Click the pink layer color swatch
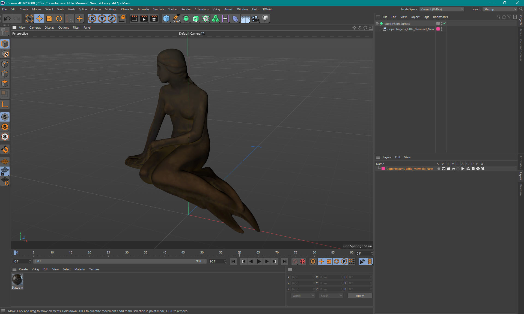The height and width of the screenshot is (314, 524). pos(383,169)
